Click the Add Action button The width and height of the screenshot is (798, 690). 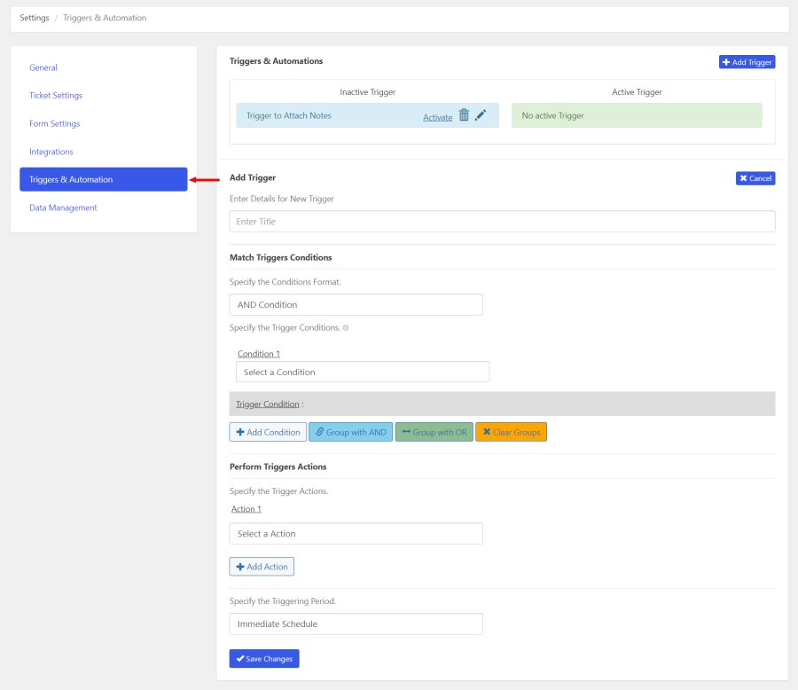point(262,567)
